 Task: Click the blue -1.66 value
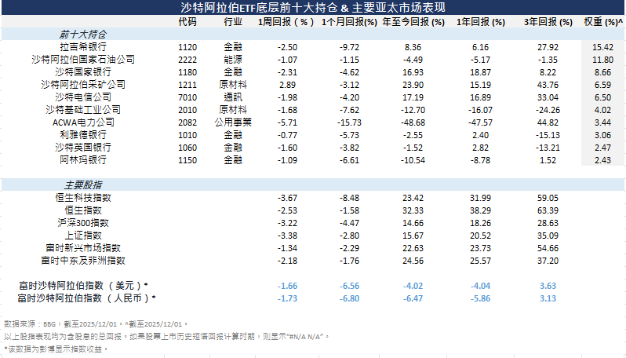287,286
